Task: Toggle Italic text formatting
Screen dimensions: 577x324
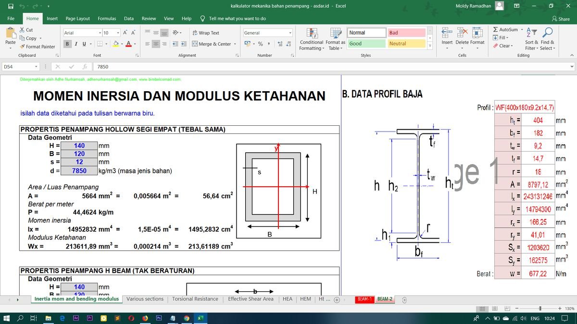Action: point(76,44)
